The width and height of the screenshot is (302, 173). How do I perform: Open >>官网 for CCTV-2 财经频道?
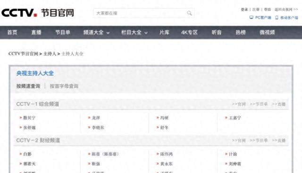(239, 141)
